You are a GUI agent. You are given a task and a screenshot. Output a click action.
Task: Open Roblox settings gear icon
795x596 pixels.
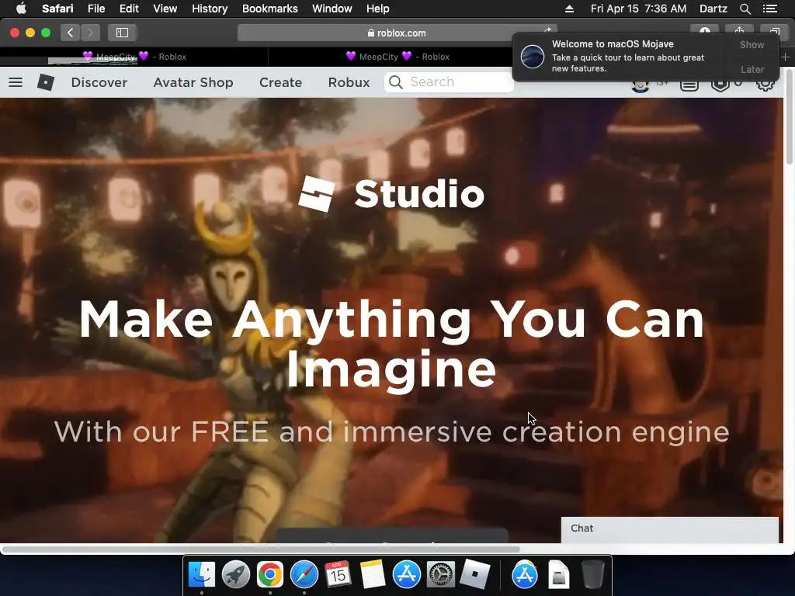pos(765,84)
